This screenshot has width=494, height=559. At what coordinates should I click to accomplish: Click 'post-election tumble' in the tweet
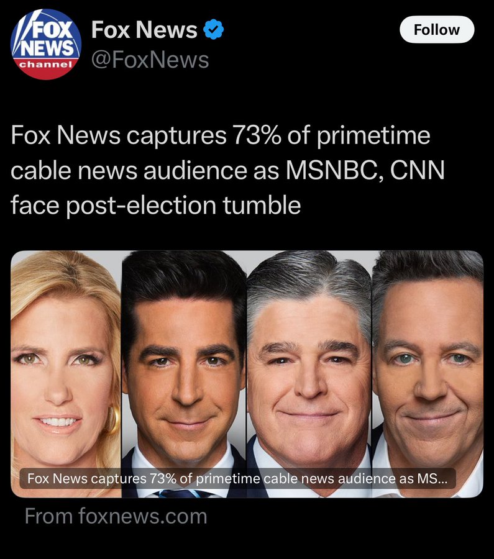(183, 206)
